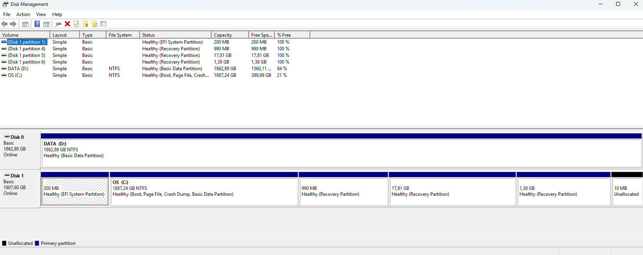The width and height of the screenshot is (643, 255).
Task: Select the Disk 0 label panel
Action: 20,150
